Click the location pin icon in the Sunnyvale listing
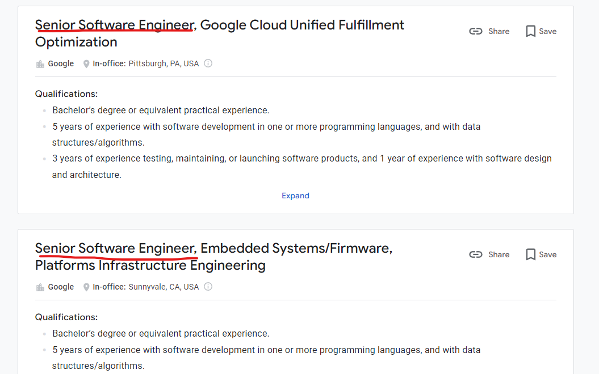Screen dimensions: 599x374 [x=86, y=287]
